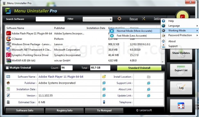199x117 pixels.
Task: Open the Support Link browser icon
Action: click(x=149, y=83)
